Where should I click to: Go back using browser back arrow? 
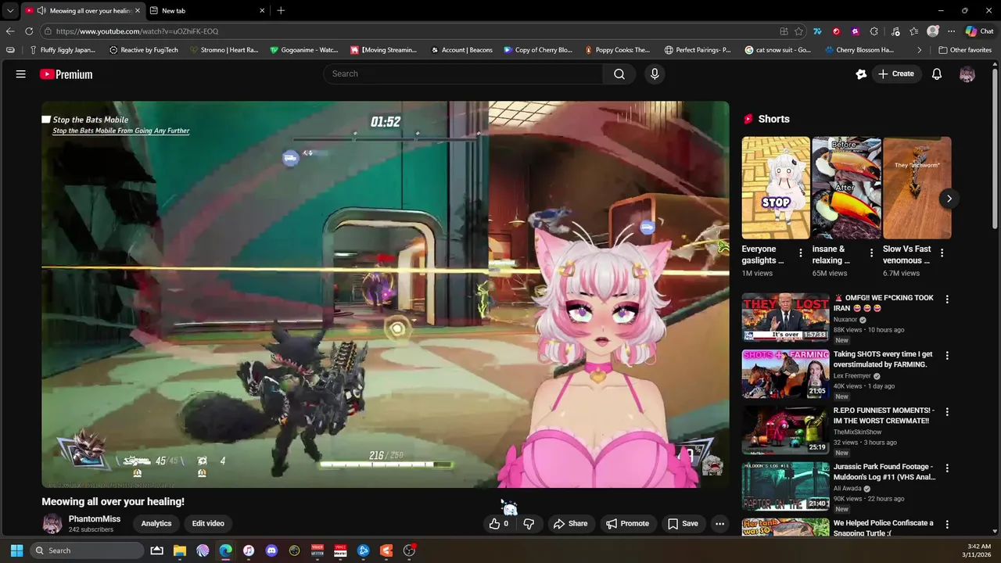click(10, 31)
